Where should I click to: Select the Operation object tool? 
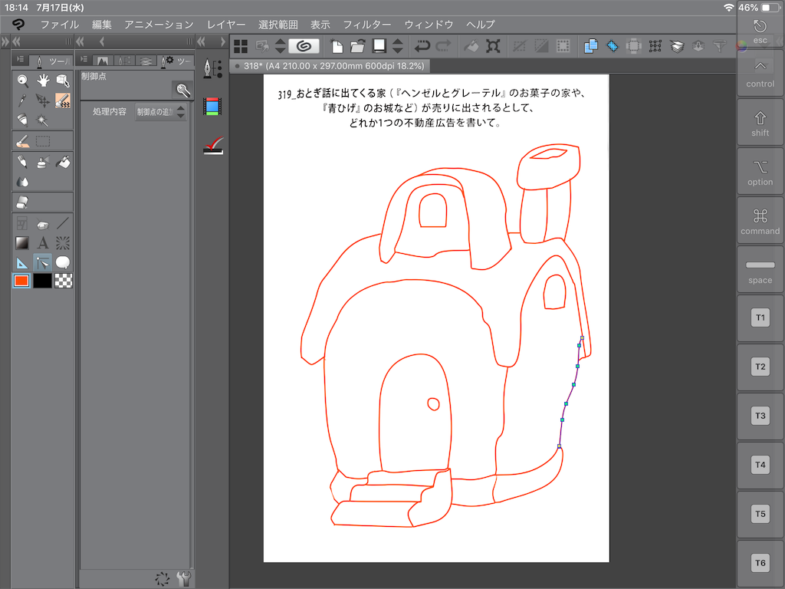coord(63,81)
